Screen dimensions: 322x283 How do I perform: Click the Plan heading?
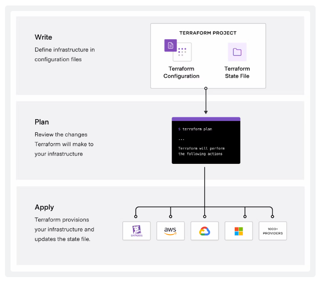[42, 122]
